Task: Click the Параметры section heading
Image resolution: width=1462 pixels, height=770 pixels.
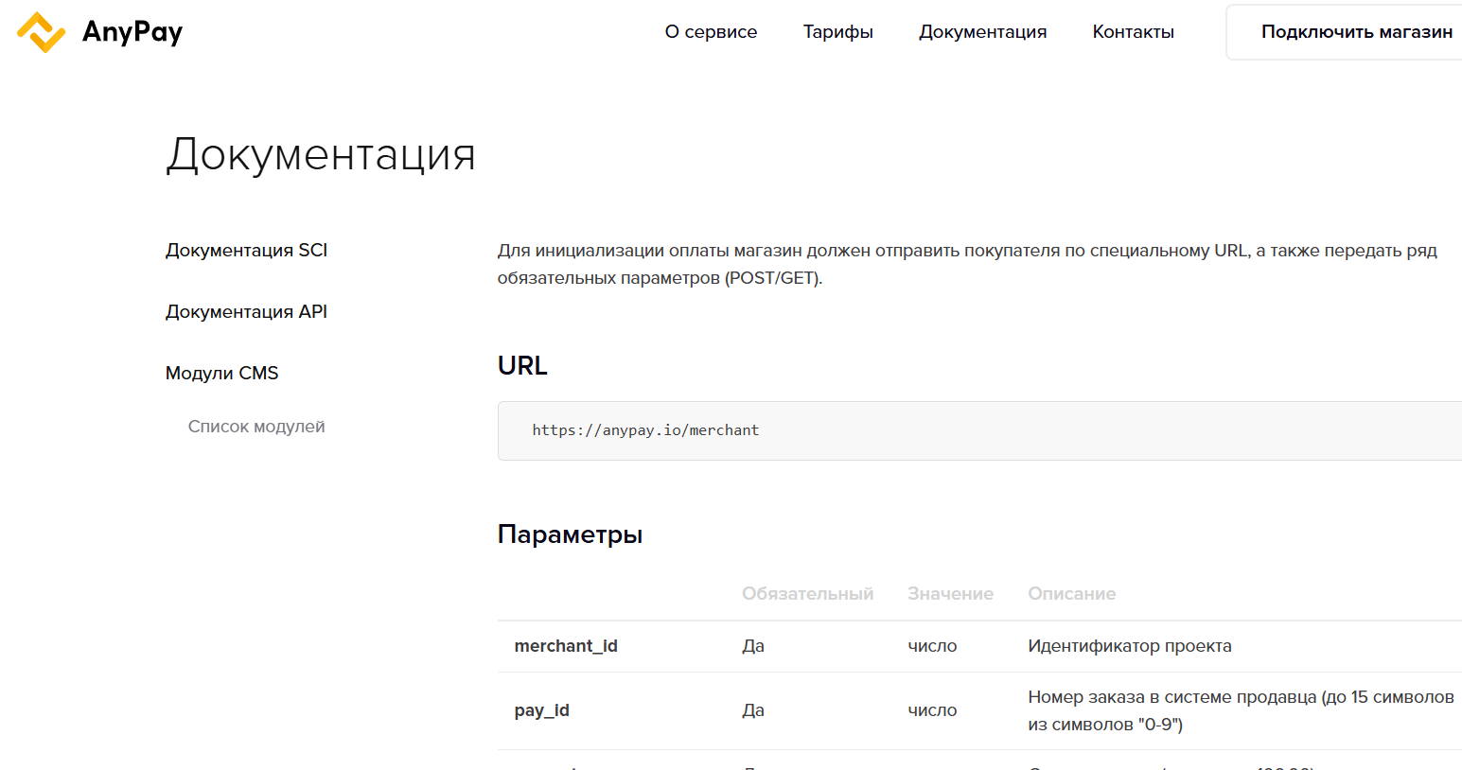Action: (570, 534)
